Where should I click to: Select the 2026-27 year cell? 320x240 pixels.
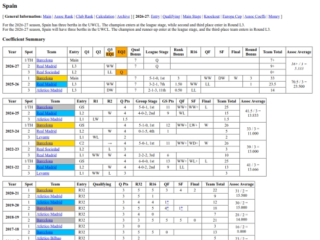pyautogui.click(x=12, y=66)
